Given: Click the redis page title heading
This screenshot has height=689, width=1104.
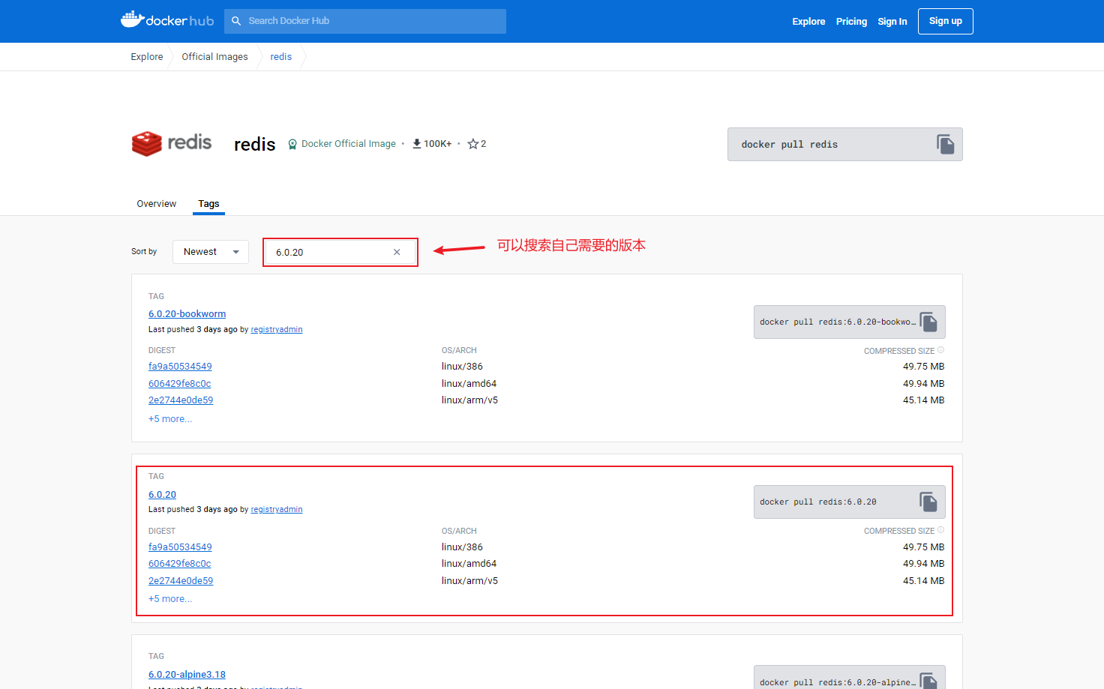Looking at the screenshot, I should 255,144.
